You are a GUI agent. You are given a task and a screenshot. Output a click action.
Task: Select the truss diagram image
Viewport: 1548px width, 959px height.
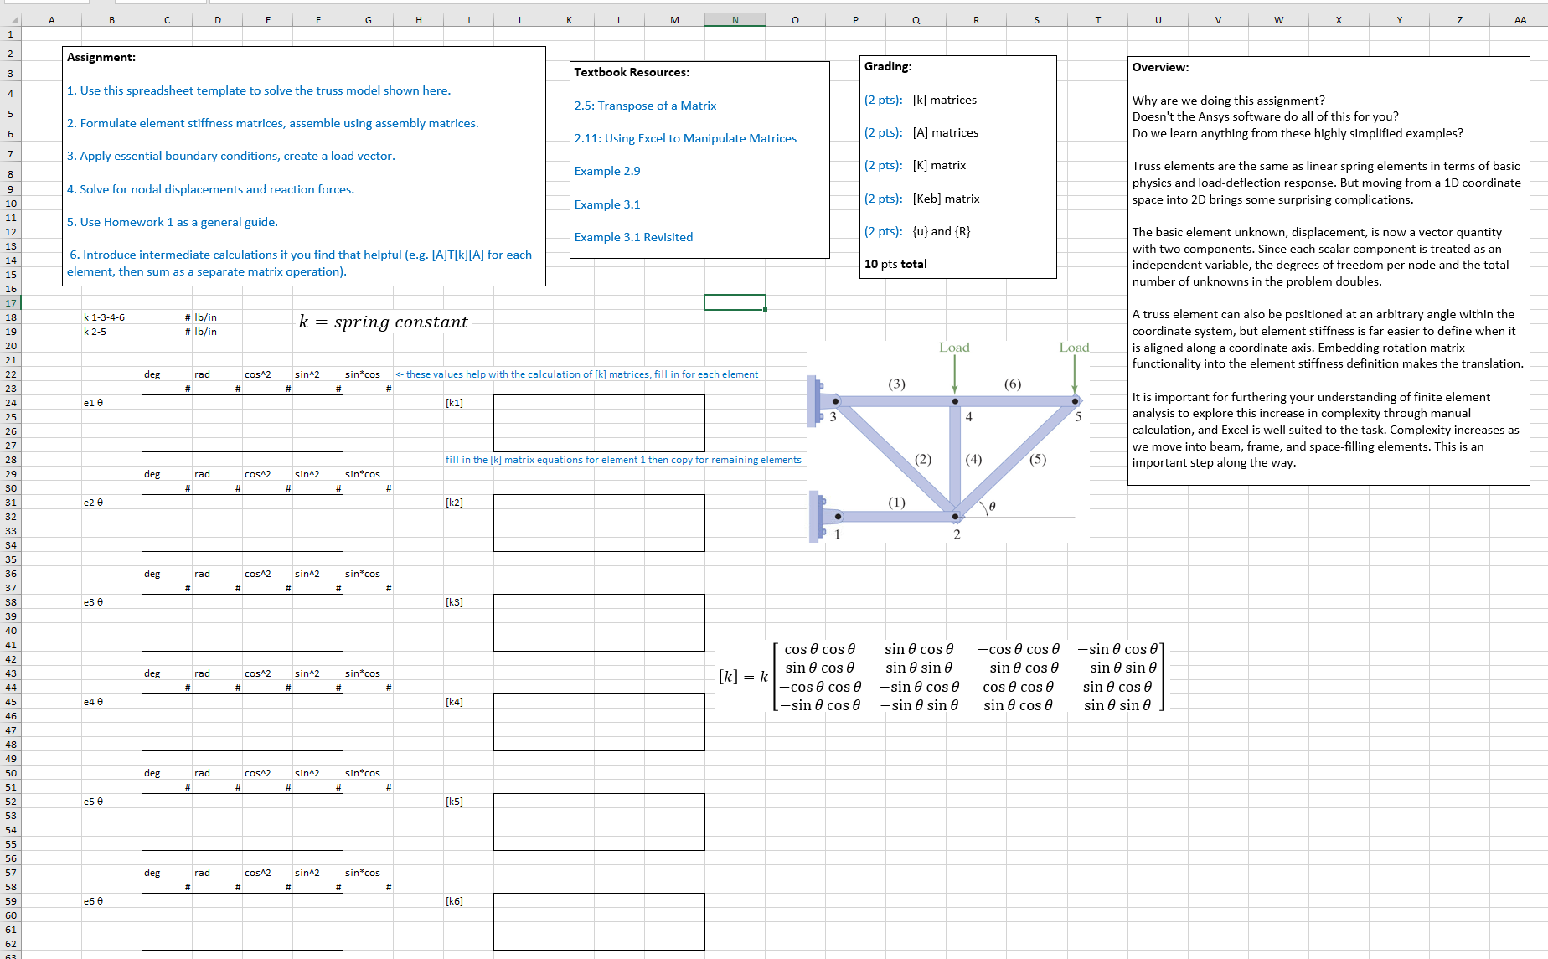click(x=947, y=444)
